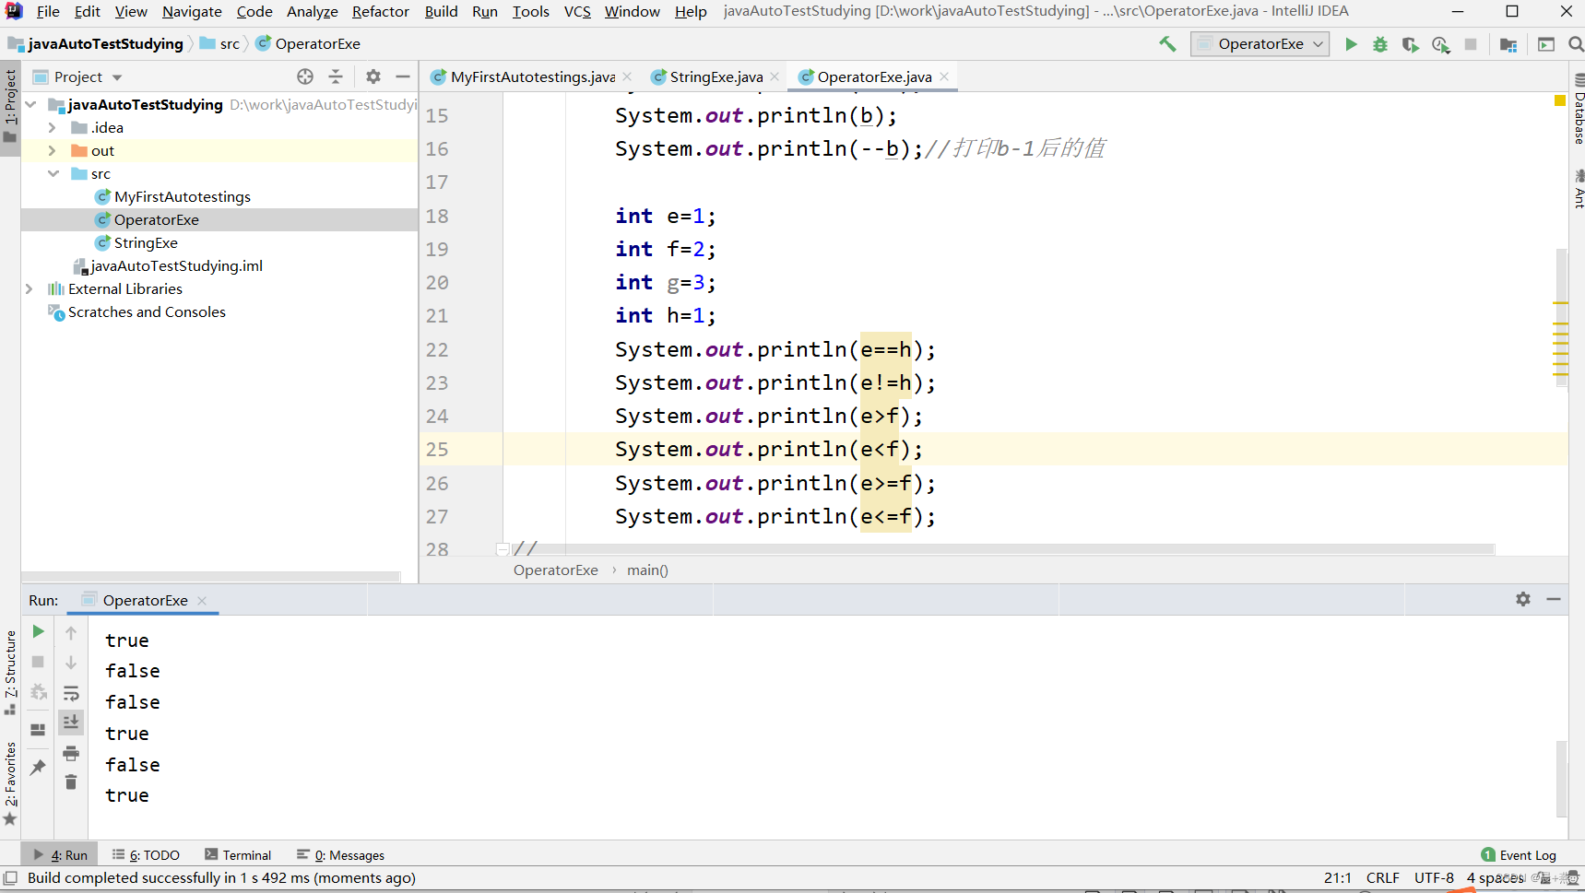Rerun OperatorExe in Run panel
This screenshot has width=1585, height=893.
pyautogui.click(x=38, y=631)
